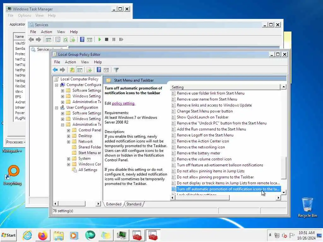
Task: Click settings list scroll down arrow
Action: [x=284, y=193]
